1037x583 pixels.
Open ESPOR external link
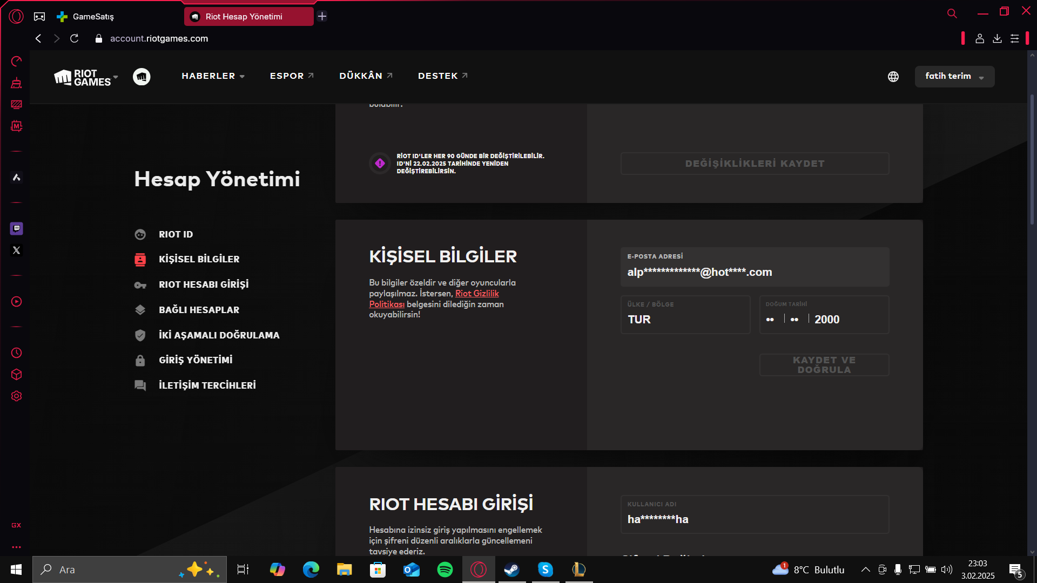click(292, 76)
